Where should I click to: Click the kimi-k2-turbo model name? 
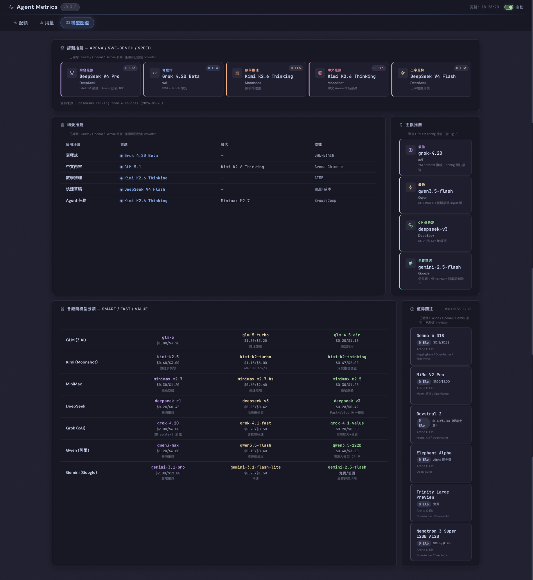(x=256, y=357)
